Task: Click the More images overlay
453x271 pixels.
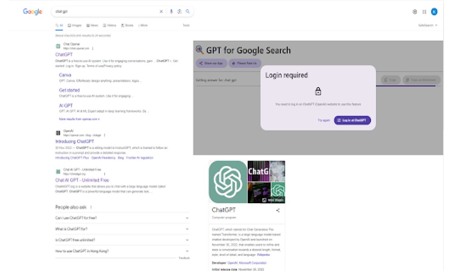Action: click(x=273, y=200)
